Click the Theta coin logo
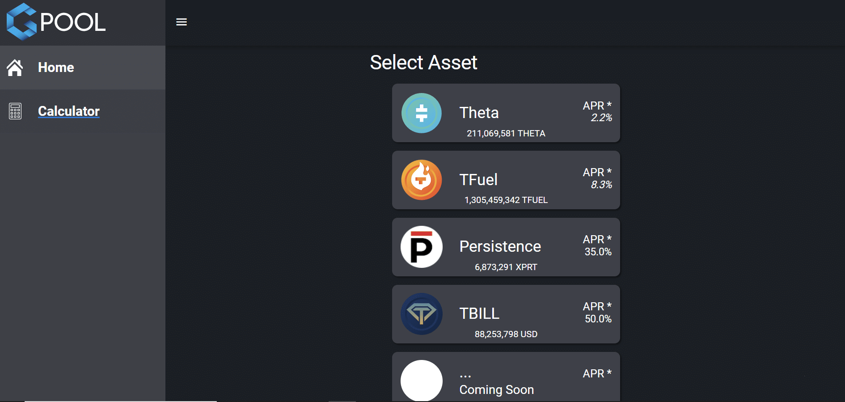845x402 pixels. click(x=421, y=113)
